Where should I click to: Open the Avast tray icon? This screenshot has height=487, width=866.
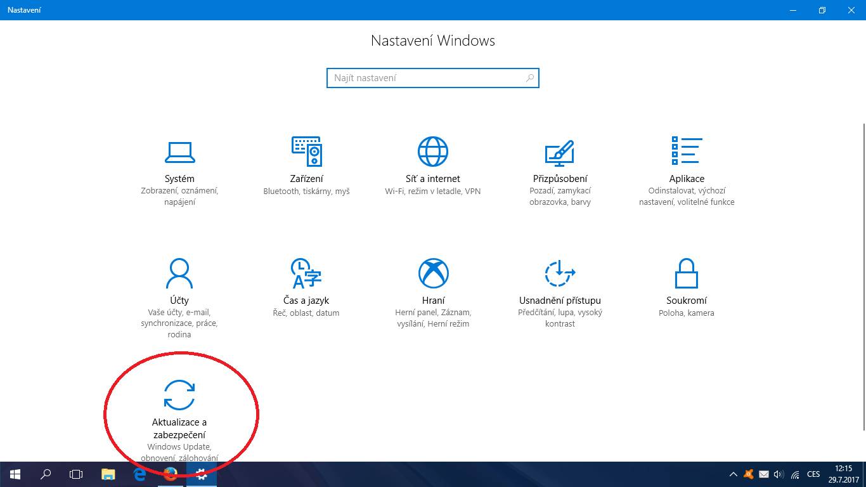(749, 474)
